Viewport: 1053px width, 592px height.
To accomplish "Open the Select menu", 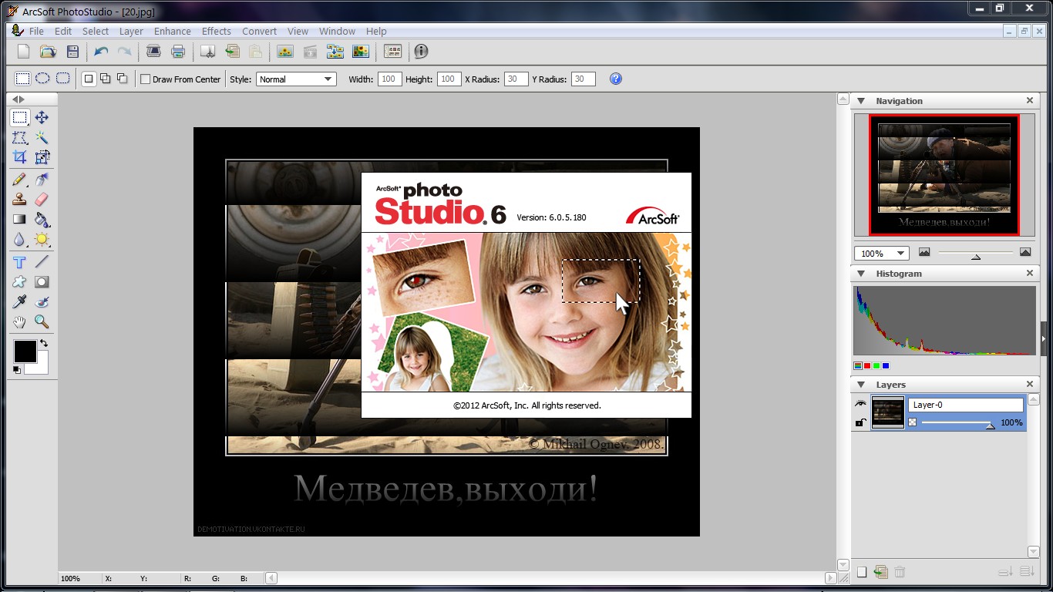I will pyautogui.click(x=96, y=32).
